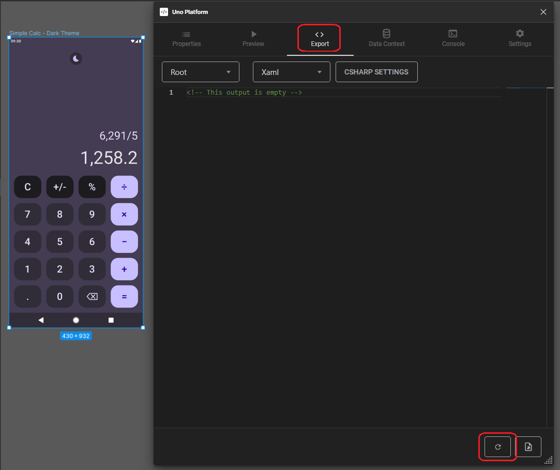
Task: Click the 430 × 932 frame size label
Action: pos(75,336)
